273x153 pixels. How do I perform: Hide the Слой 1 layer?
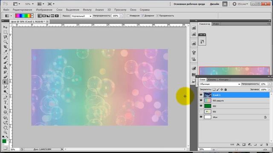click(201, 95)
